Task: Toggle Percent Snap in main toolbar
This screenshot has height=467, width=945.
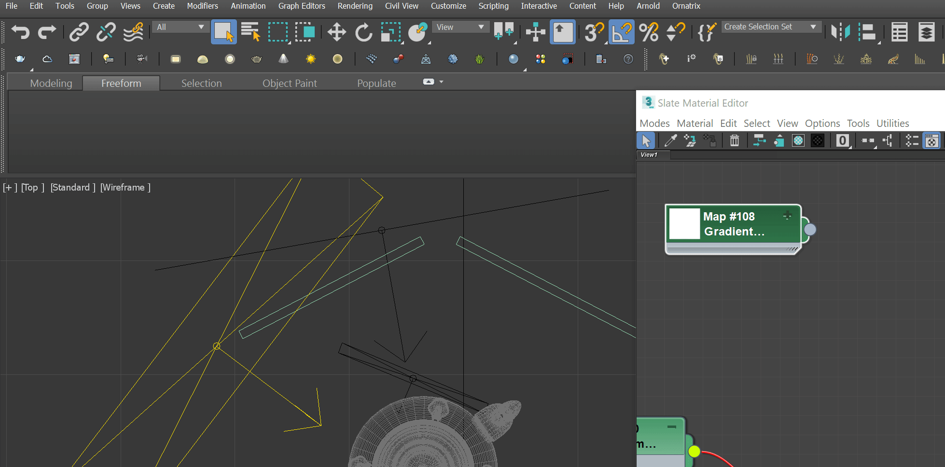Action: (648, 32)
